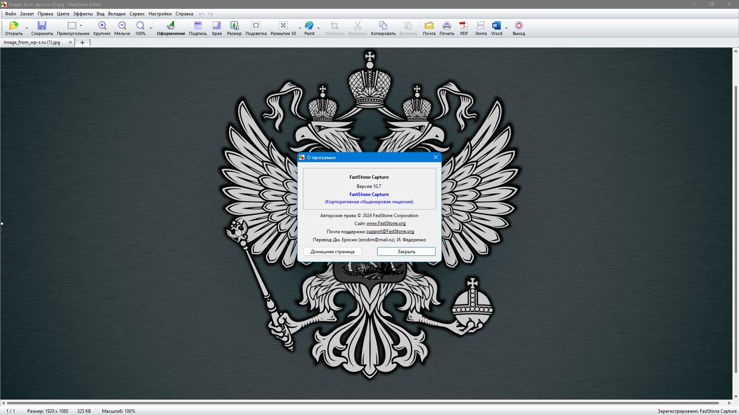Click the Подпись caption icon
The image size is (739, 415).
point(198,25)
